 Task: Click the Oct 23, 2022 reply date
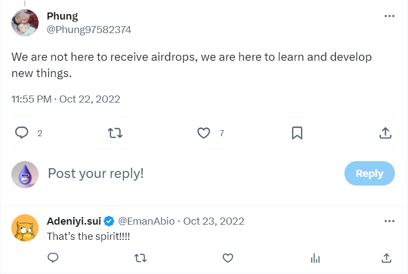(x=214, y=221)
